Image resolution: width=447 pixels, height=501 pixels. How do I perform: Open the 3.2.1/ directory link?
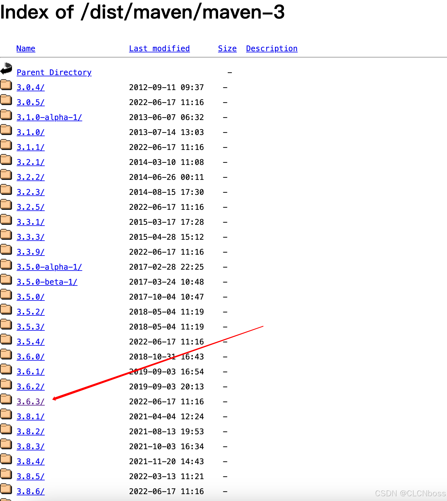pyautogui.click(x=31, y=162)
